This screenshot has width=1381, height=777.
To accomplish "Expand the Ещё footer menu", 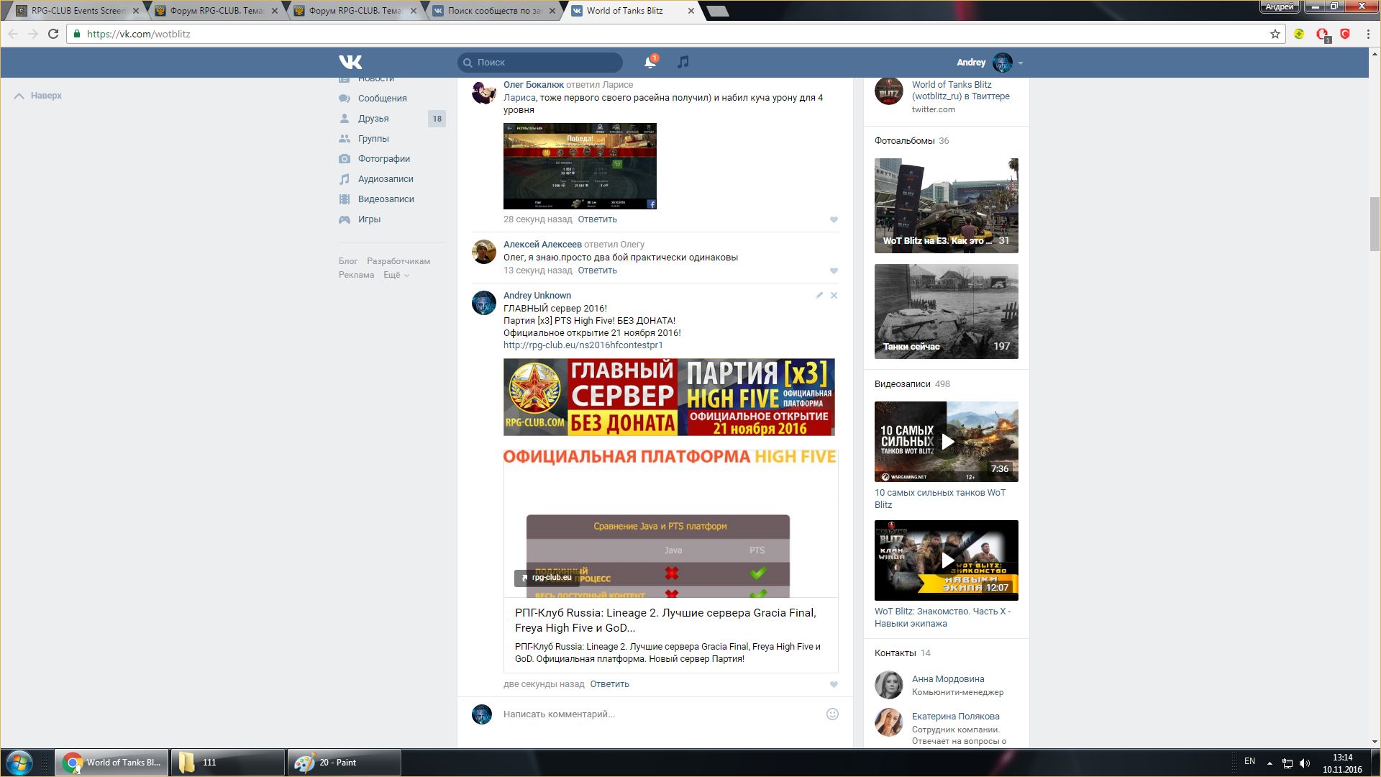I will (396, 275).
